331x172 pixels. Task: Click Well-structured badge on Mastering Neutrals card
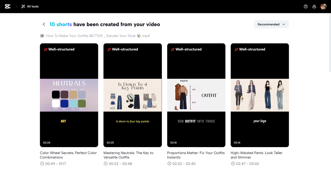(x=123, y=49)
